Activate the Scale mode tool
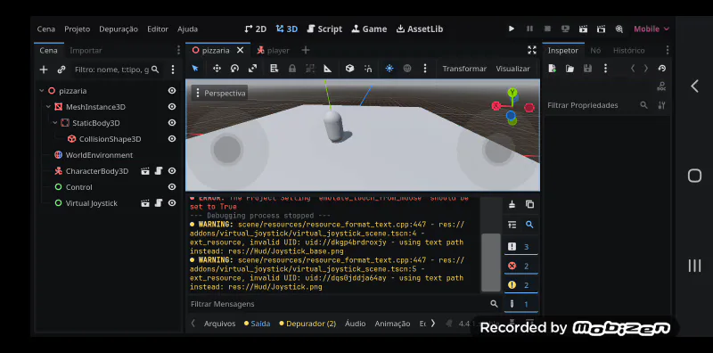 (252, 69)
